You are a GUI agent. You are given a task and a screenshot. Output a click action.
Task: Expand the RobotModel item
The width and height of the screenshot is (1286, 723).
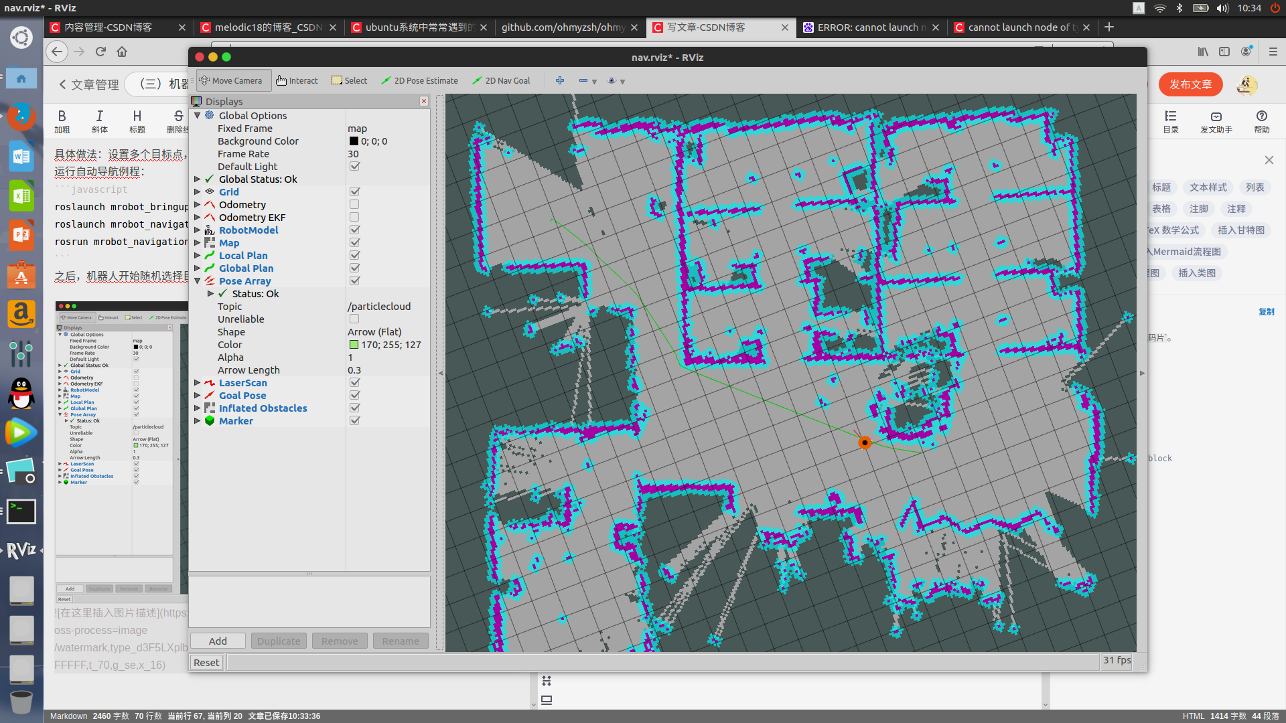click(198, 230)
